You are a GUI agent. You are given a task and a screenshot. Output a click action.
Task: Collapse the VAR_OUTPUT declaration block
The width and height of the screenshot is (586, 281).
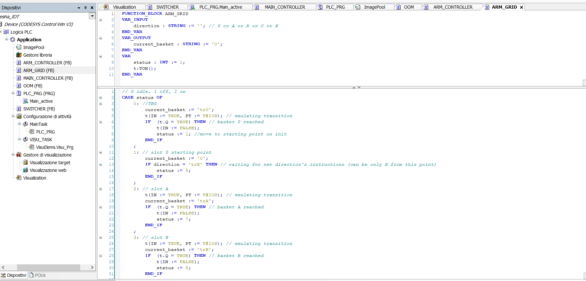pos(100,38)
